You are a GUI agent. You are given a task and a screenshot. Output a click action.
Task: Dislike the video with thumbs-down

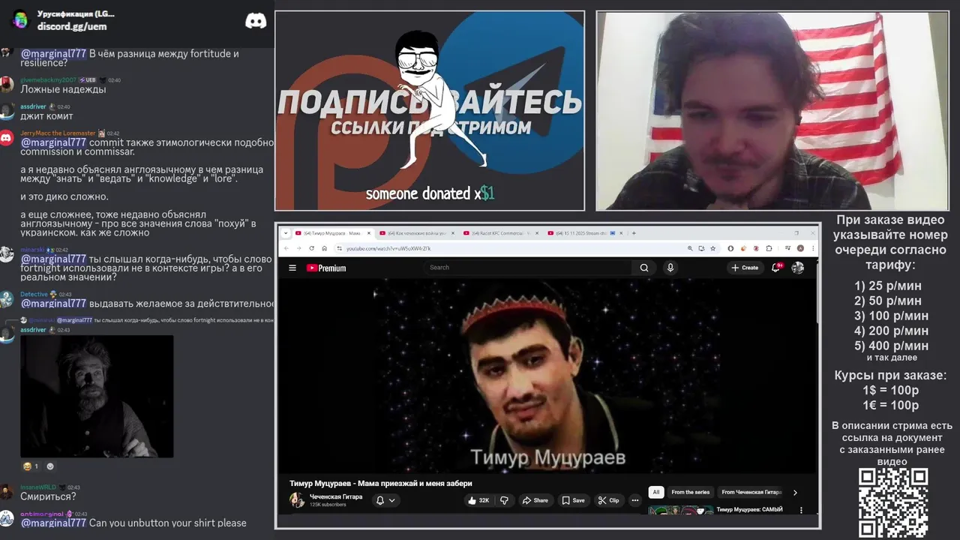(x=504, y=500)
